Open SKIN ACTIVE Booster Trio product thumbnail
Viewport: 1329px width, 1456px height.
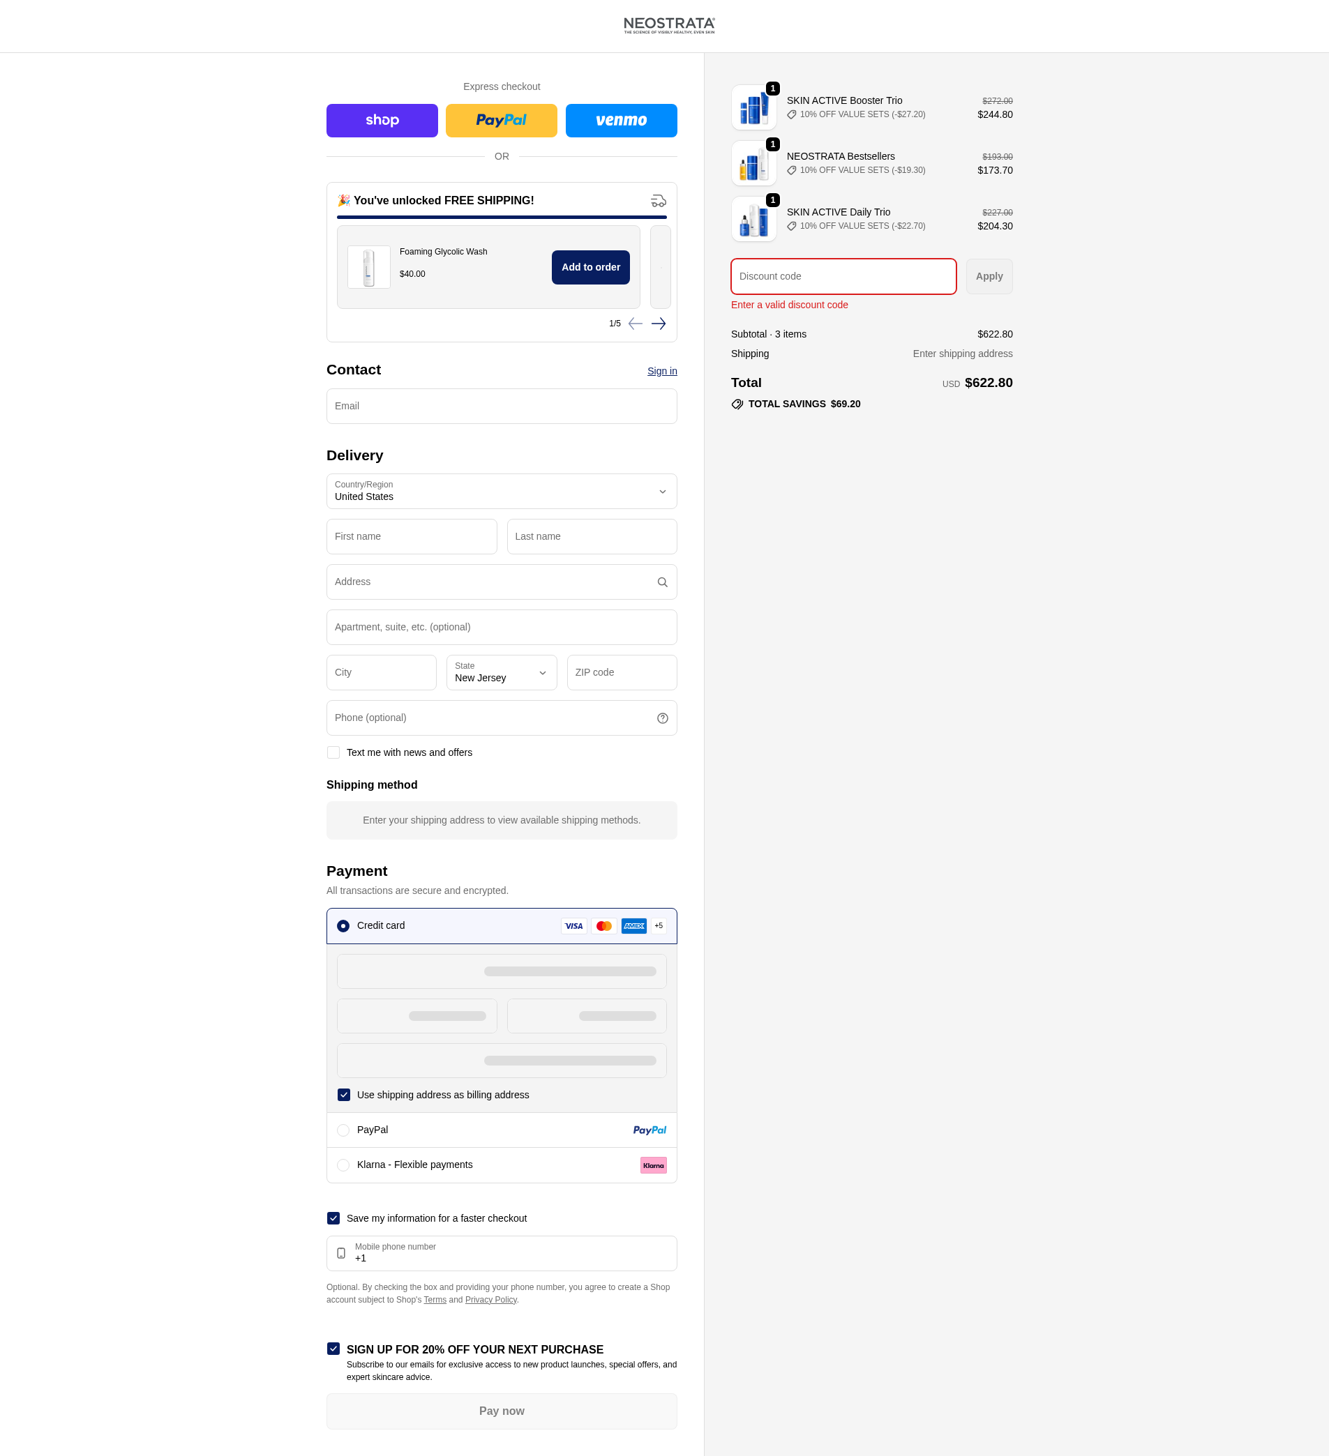(753, 107)
